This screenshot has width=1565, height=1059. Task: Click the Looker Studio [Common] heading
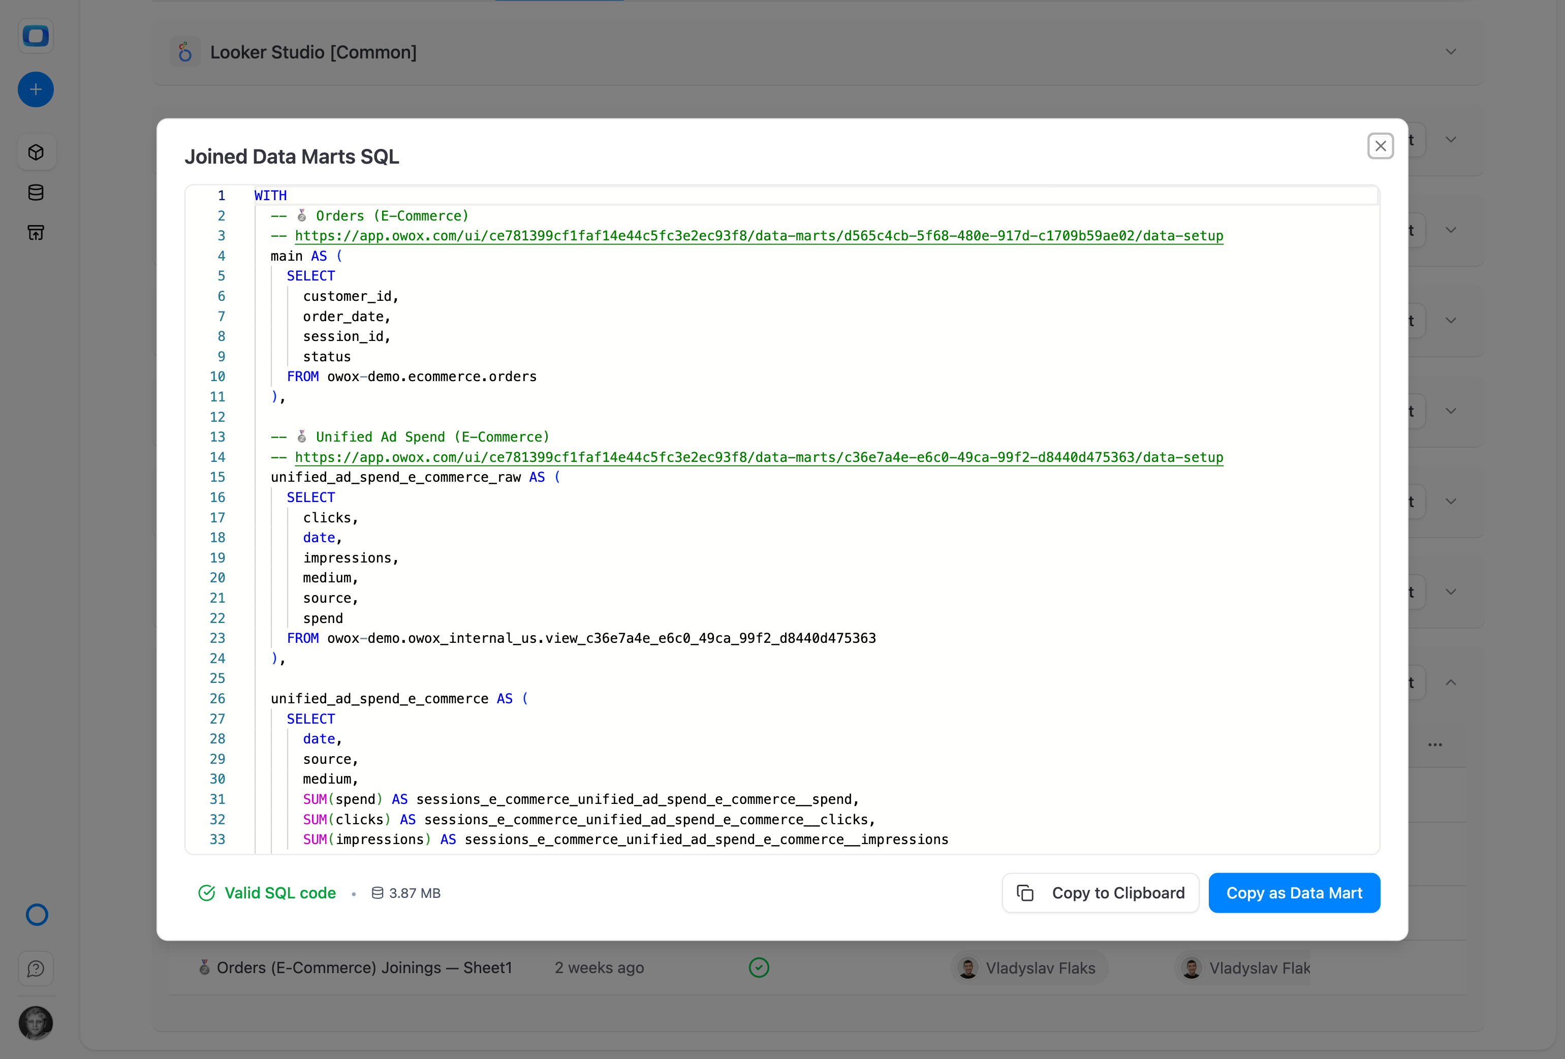(313, 52)
